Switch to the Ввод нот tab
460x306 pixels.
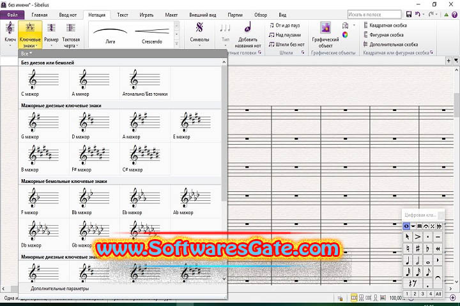coord(68,15)
